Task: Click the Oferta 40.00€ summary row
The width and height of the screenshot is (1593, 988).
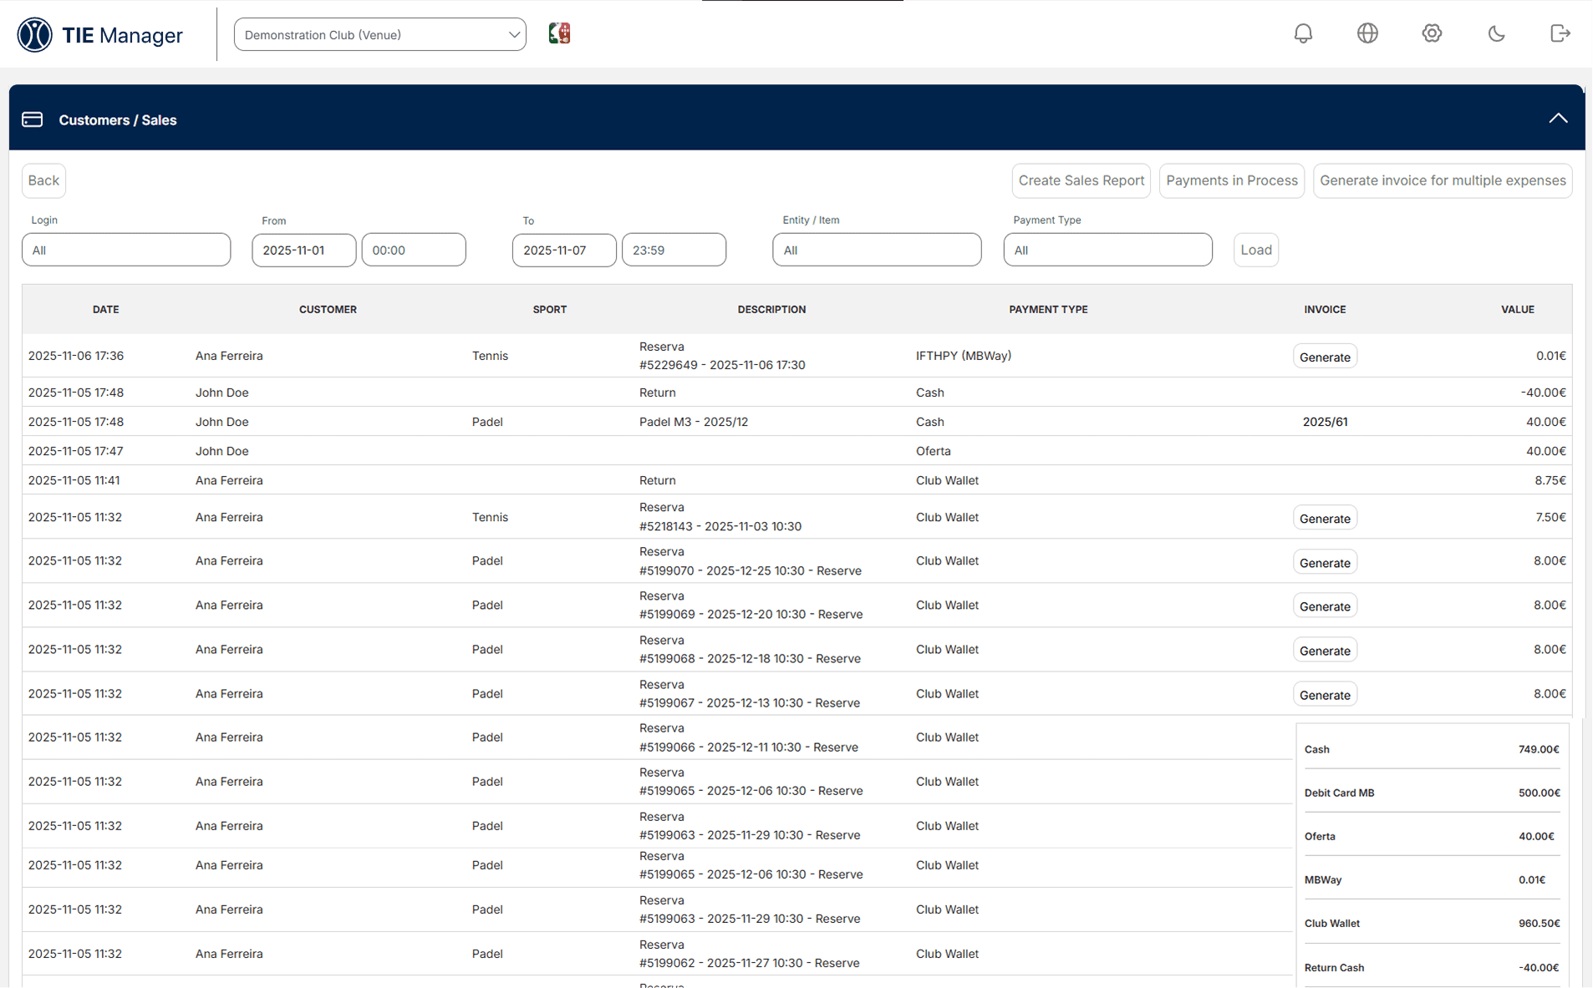Action: 1432,836
